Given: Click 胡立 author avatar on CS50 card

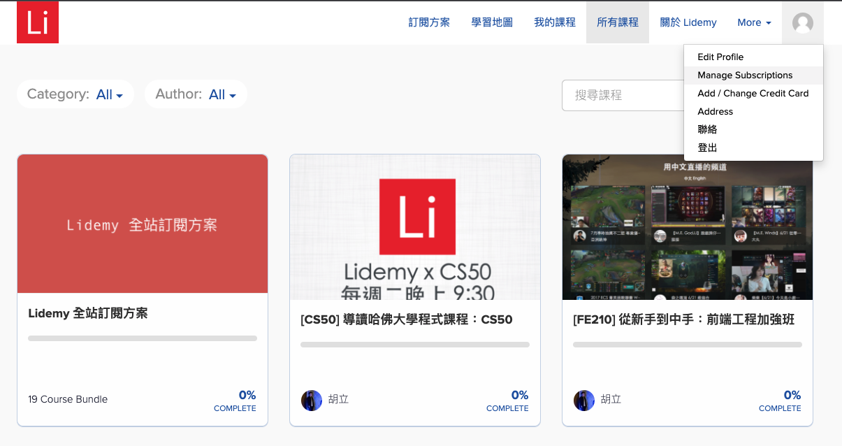Looking at the screenshot, I should pos(312,401).
